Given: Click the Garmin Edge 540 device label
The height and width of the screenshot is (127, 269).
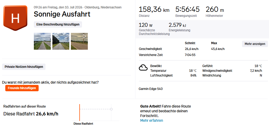Looking at the screenshot, I should 151,89.
